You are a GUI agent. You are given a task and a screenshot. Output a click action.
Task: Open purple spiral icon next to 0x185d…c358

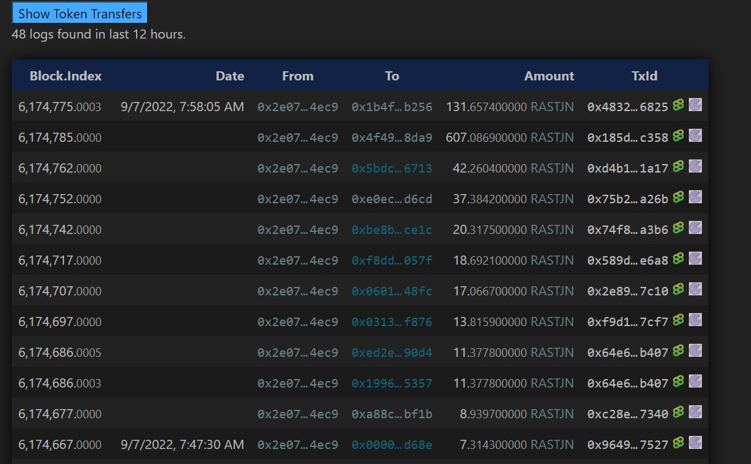695,135
